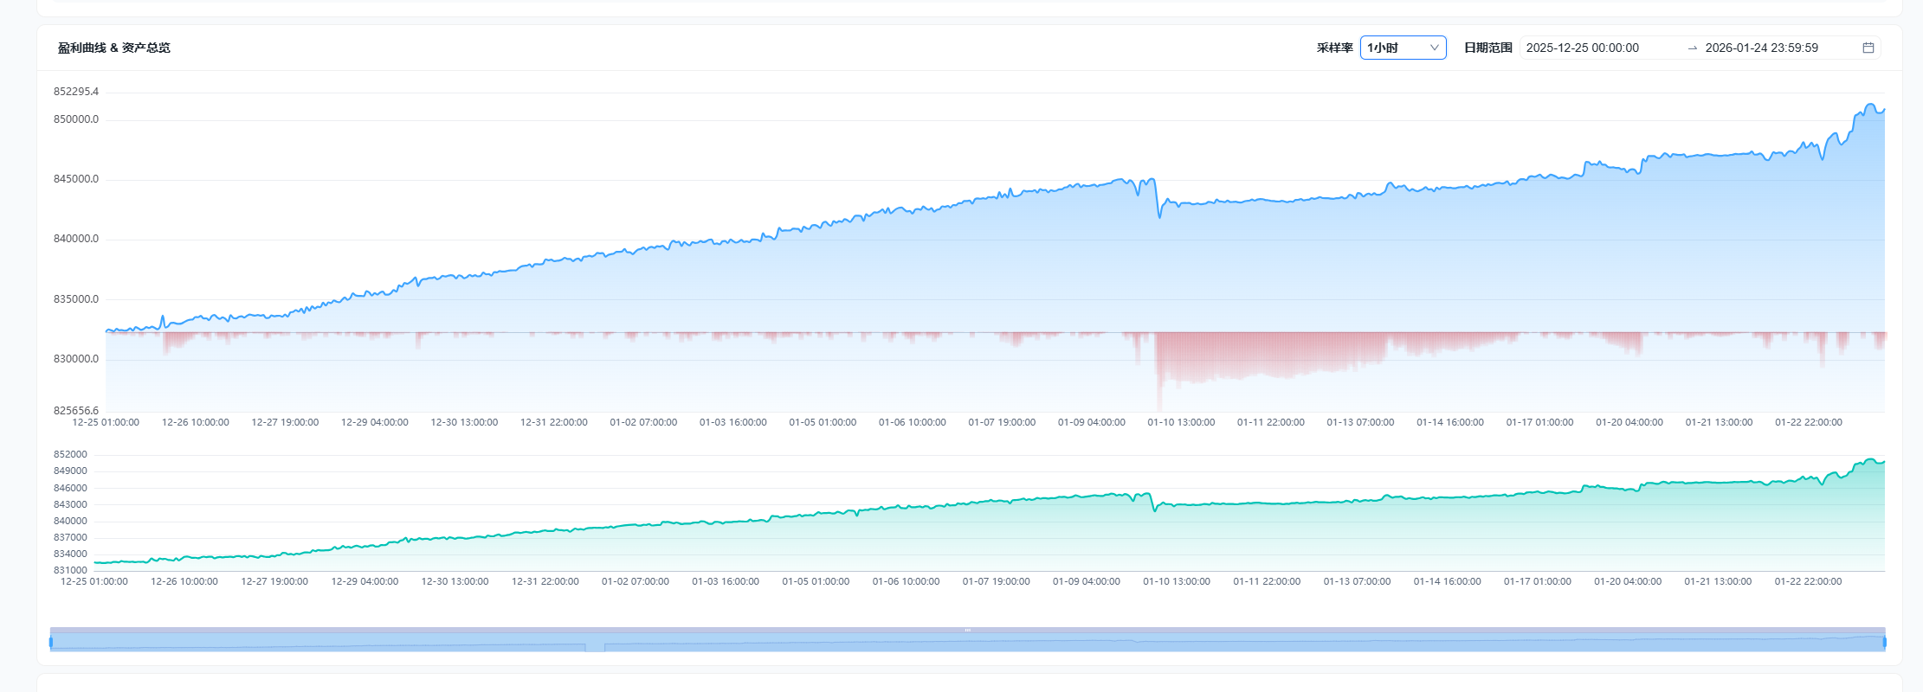Click the chevron arrow in sampling rate selector
Screen dimensions: 1923x692
pyautogui.click(x=1434, y=48)
